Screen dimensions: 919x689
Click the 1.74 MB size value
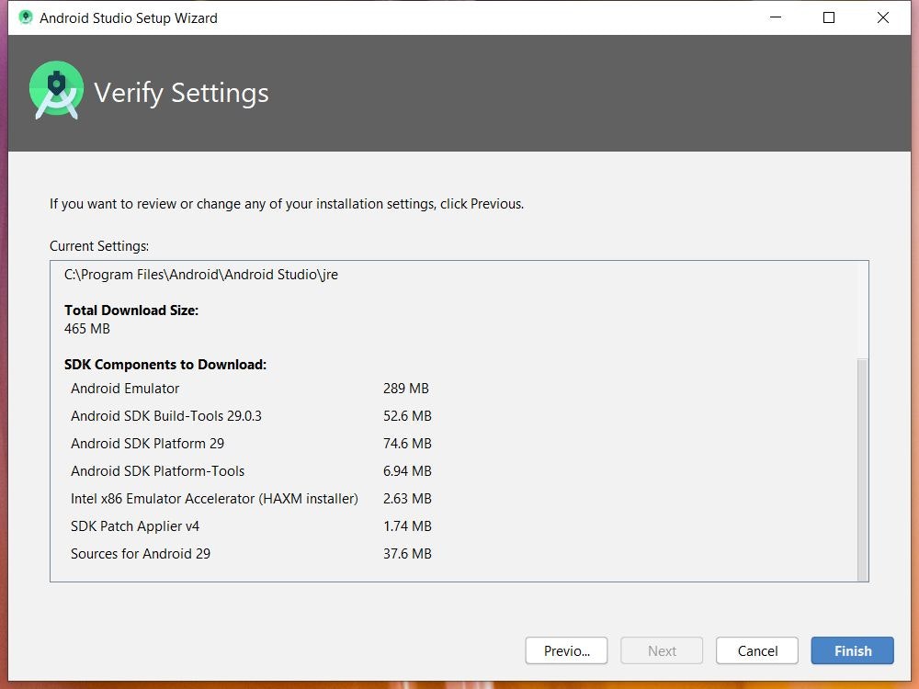click(x=407, y=526)
